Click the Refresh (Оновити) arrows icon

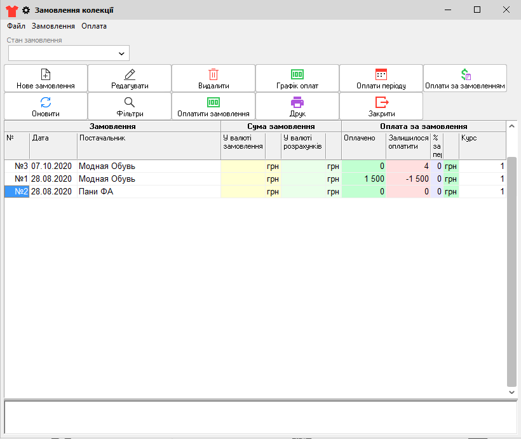coord(46,102)
